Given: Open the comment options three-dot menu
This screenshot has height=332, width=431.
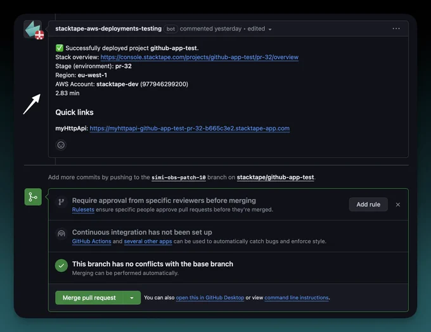Looking at the screenshot, I should tap(396, 29).
